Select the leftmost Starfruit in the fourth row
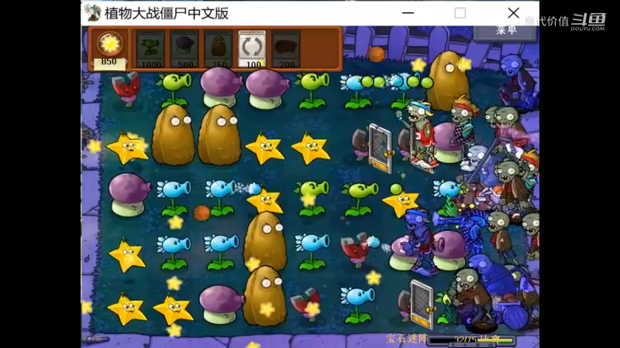Screen dimensions: 620x348 (127, 255)
